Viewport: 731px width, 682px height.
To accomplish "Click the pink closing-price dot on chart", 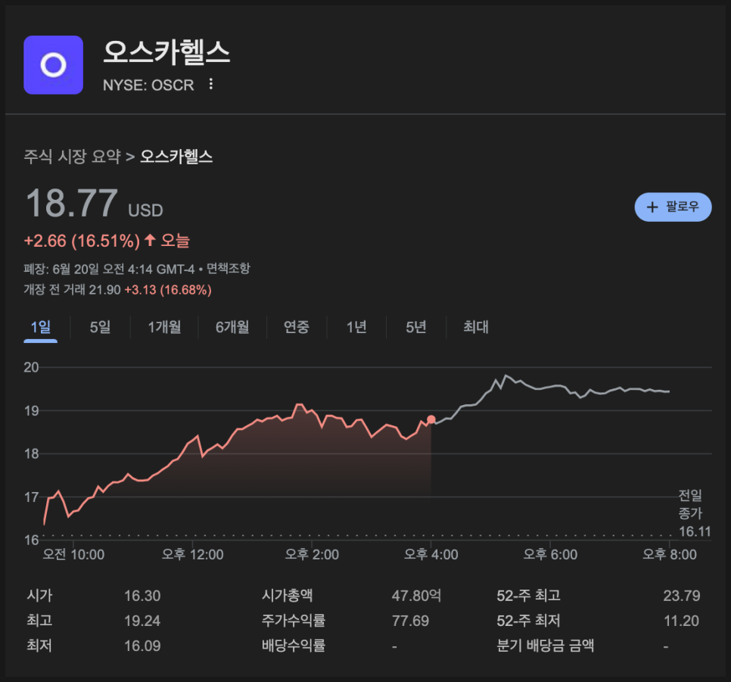I will point(431,419).
